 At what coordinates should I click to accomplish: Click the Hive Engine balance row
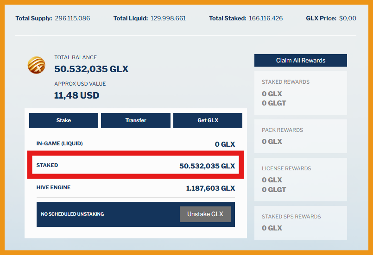(x=135, y=188)
